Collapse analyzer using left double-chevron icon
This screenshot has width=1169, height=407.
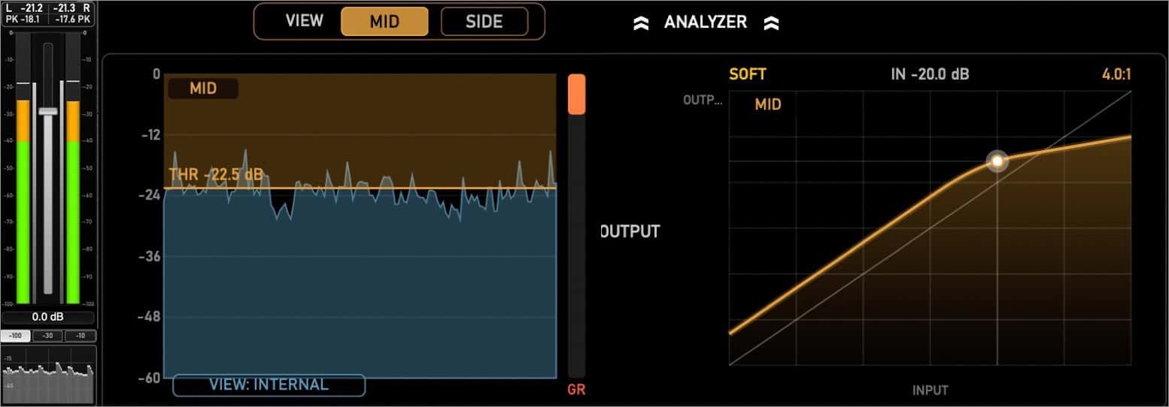(x=641, y=23)
